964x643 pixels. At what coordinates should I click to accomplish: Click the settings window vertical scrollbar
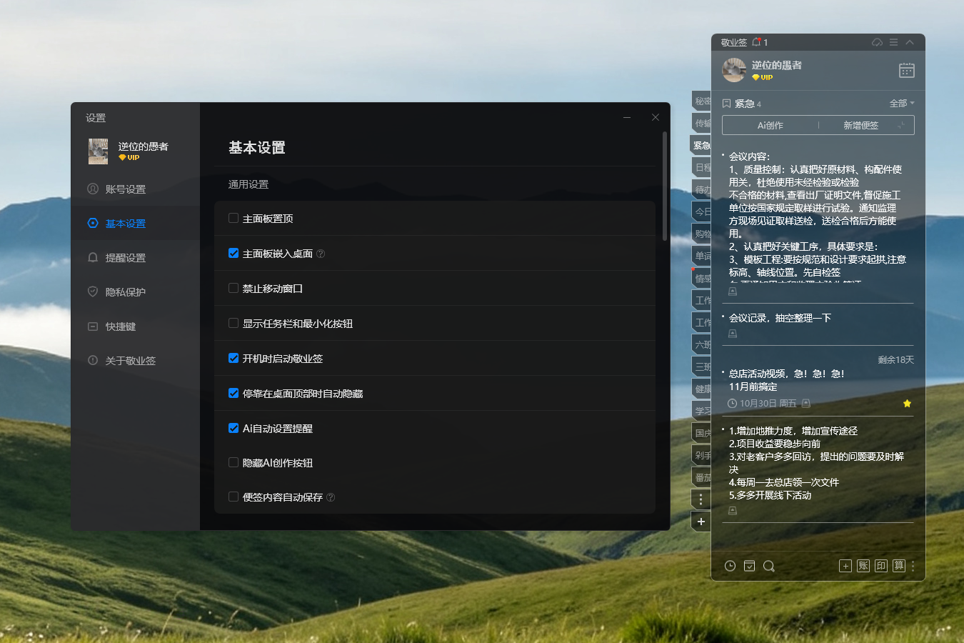(665, 186)
